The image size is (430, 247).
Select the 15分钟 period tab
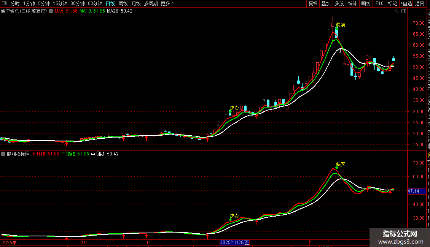pos(60,3)
